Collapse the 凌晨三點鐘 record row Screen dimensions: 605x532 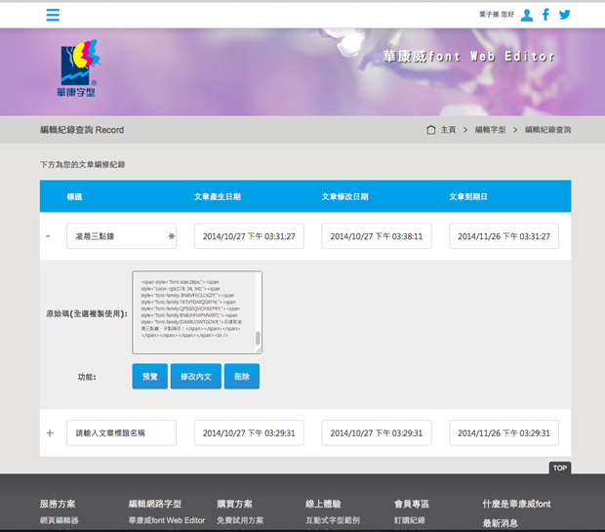tap(49, 236)
